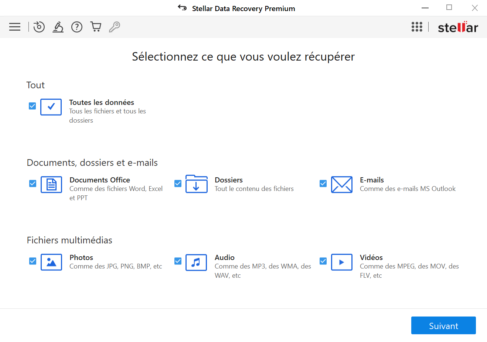The image size is (487, 342).
Task: Click the Stellar logo
Action: pyautogui.click(x=458, y=27)
